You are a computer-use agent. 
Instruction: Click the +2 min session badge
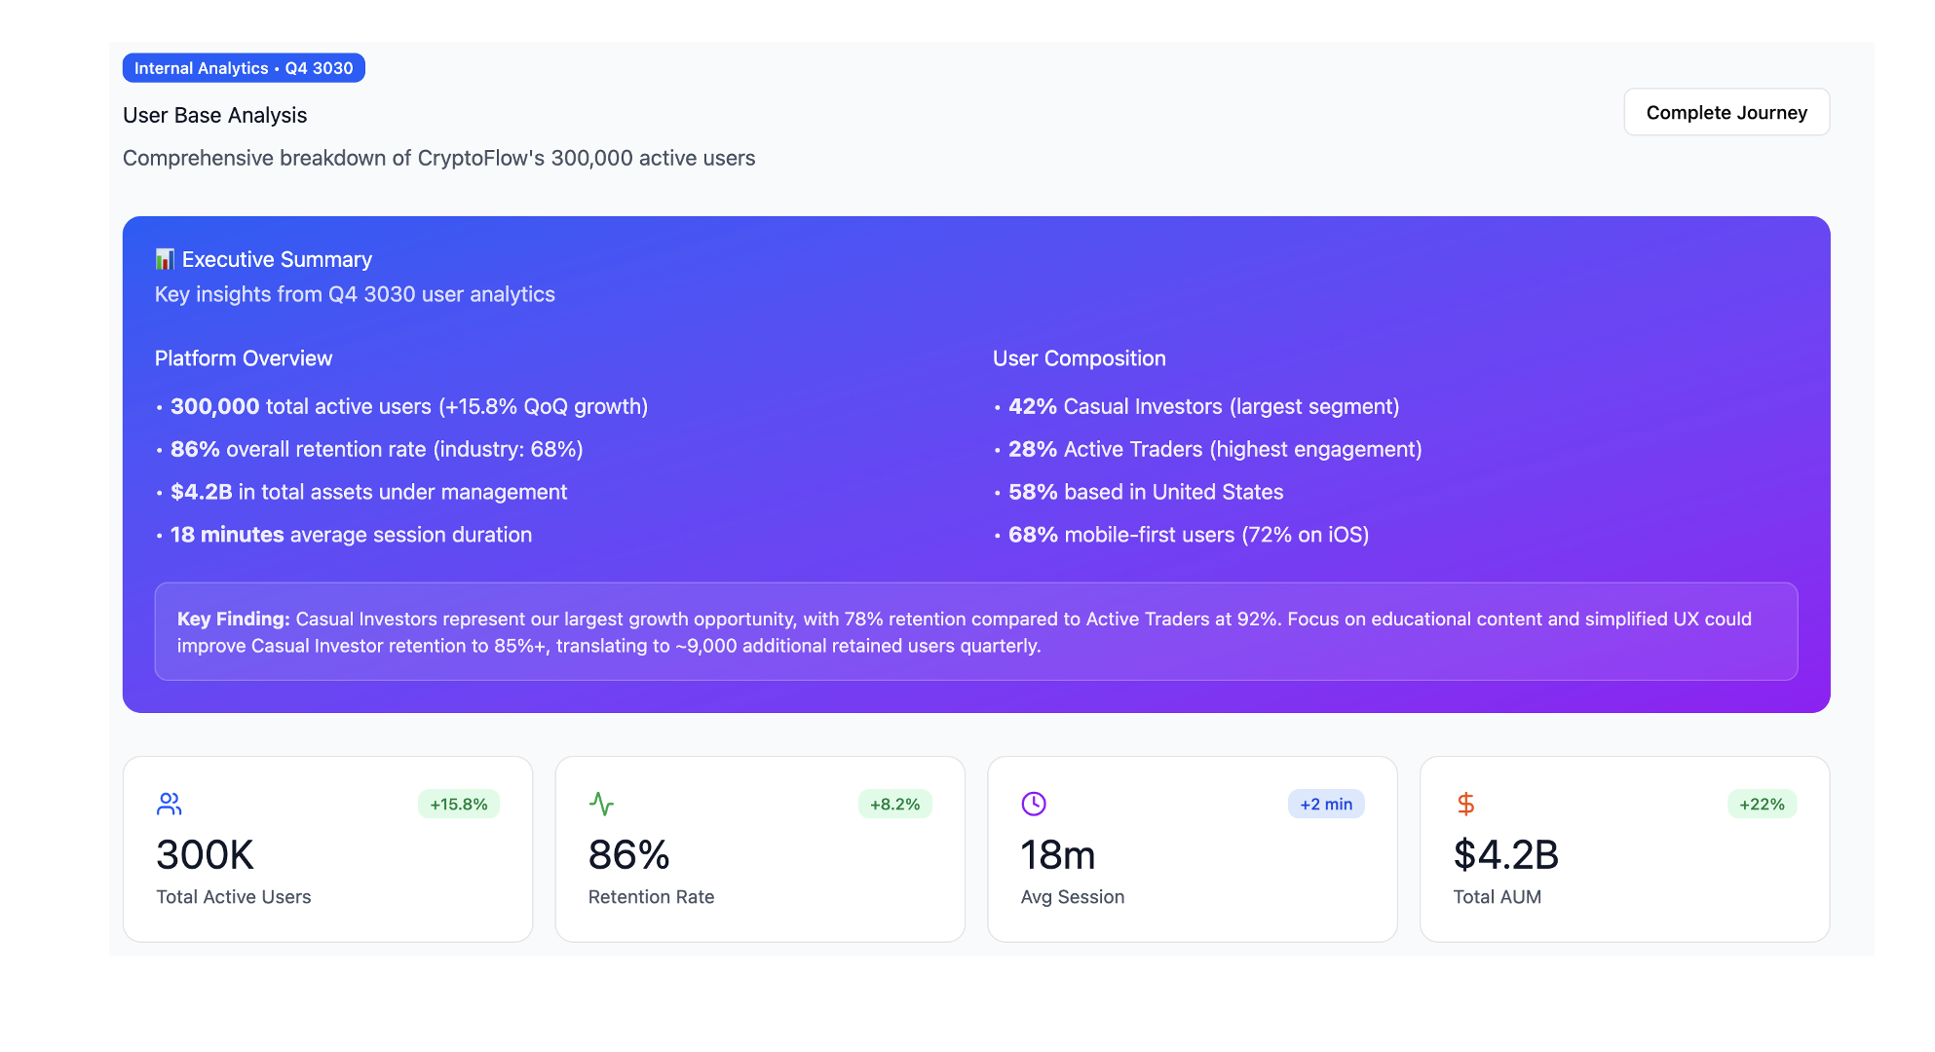(1326, 804)
